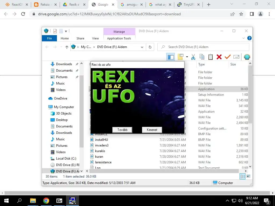
Task: Click the Chrome icon in the taskbar
Action: pyautogui.click(x=46, y=201)
